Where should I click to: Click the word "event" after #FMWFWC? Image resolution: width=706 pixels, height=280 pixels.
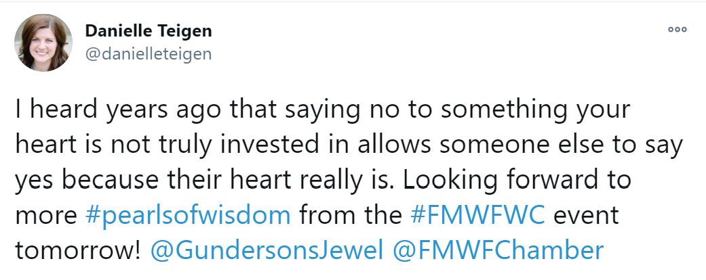586,216
